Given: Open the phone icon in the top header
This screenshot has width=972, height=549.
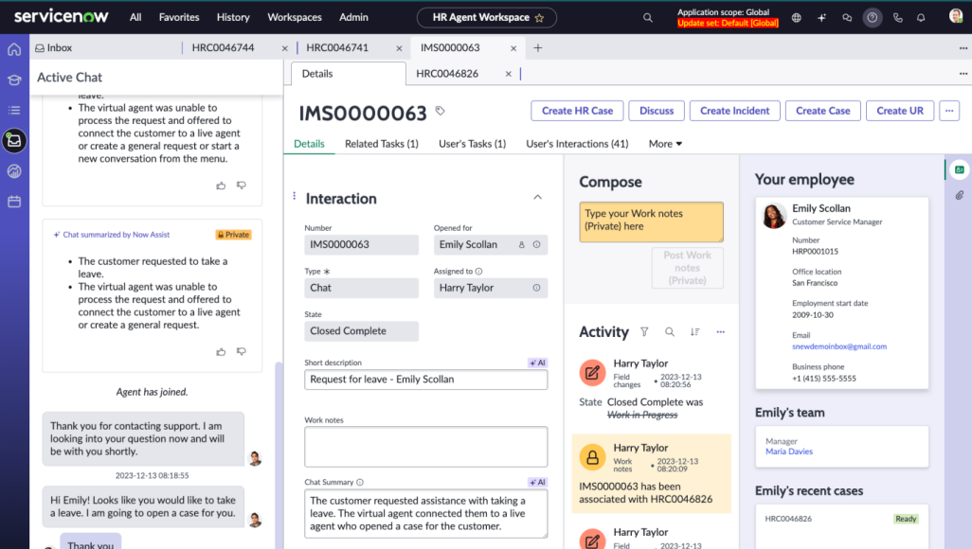Looking at the screenshot, I should pos(896,17).
